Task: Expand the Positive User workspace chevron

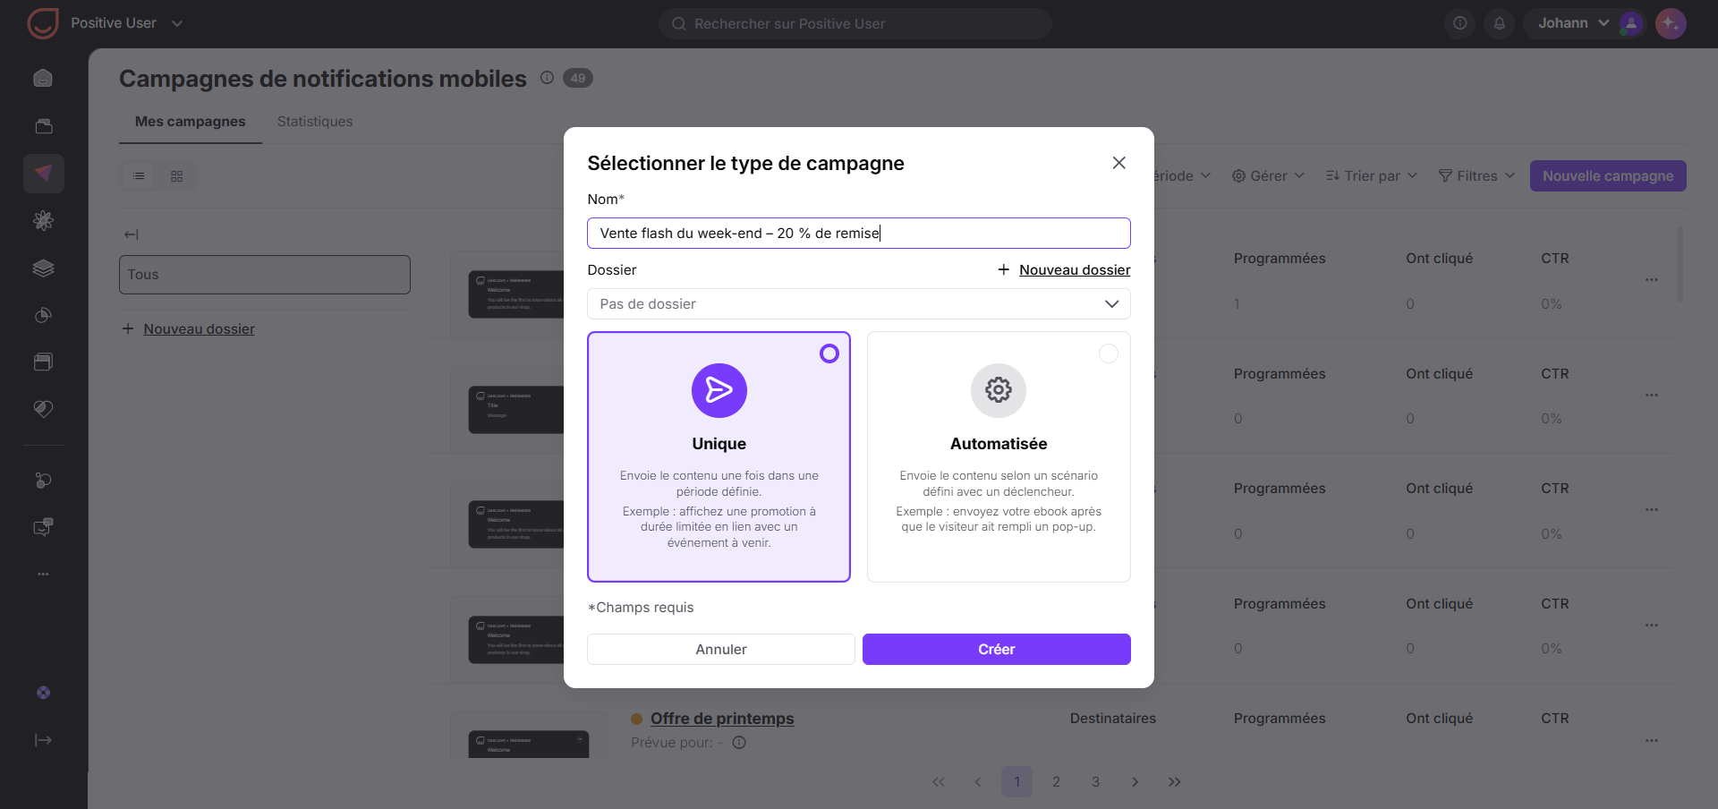Action: 177,23
